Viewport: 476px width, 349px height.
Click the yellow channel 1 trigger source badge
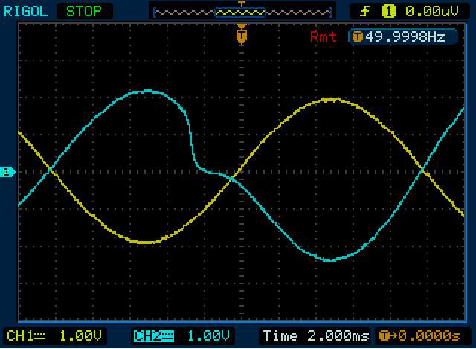click(x=389, y=12)
